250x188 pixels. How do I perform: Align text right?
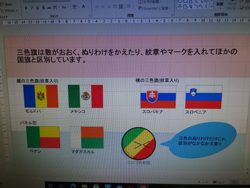tap(109, 7)
